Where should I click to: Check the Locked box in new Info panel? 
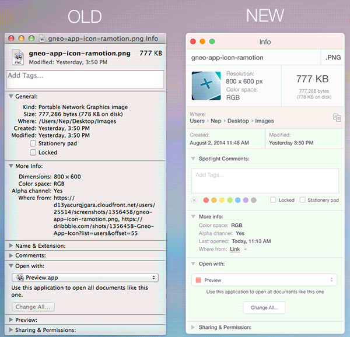tap(274, 200)
